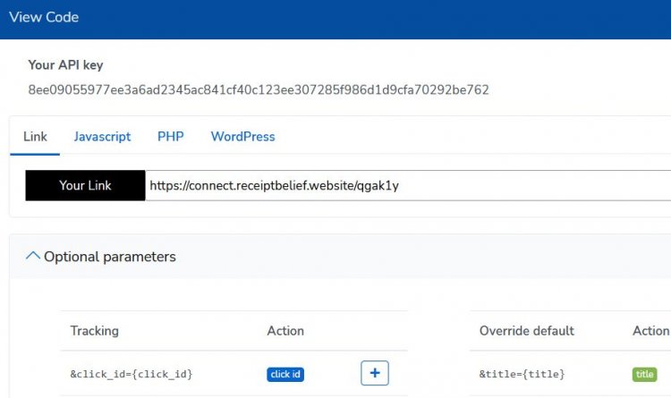This screenshot has width=671, height=398.
Task: Select the PHP tab
Action: point(170,137)
